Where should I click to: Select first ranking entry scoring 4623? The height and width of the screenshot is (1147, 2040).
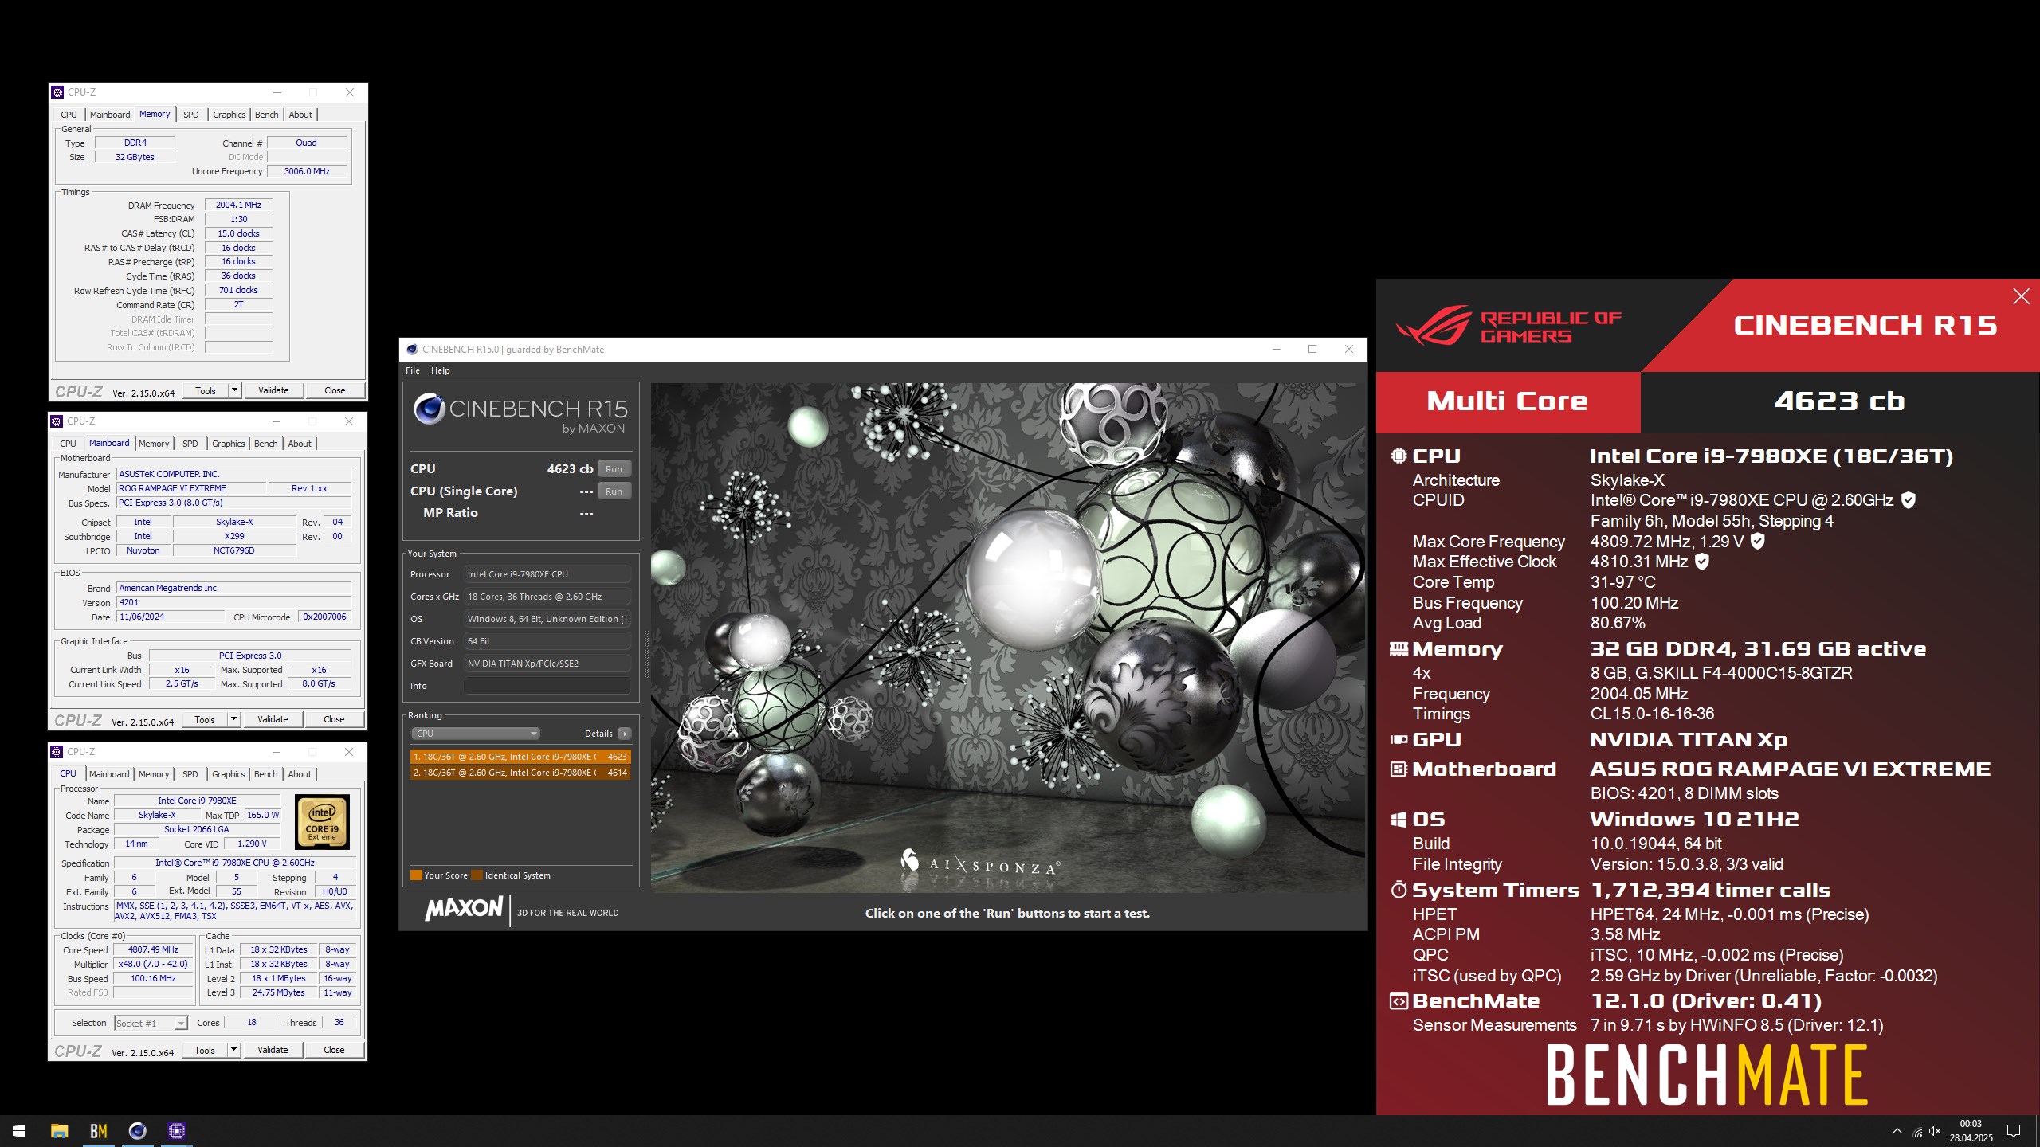(x=520, y=757)
